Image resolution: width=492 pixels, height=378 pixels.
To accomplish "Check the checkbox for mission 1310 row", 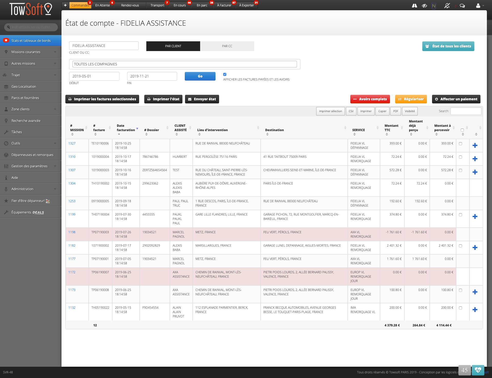I will pyautogui.click(x=460, y=157).
